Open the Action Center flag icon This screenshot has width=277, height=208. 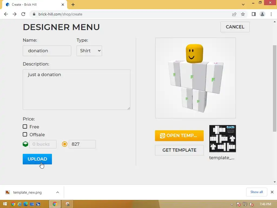pyautogui.click(x=239, y=204)
